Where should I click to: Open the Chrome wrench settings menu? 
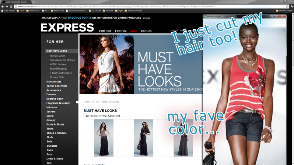(x=292, y=7)
